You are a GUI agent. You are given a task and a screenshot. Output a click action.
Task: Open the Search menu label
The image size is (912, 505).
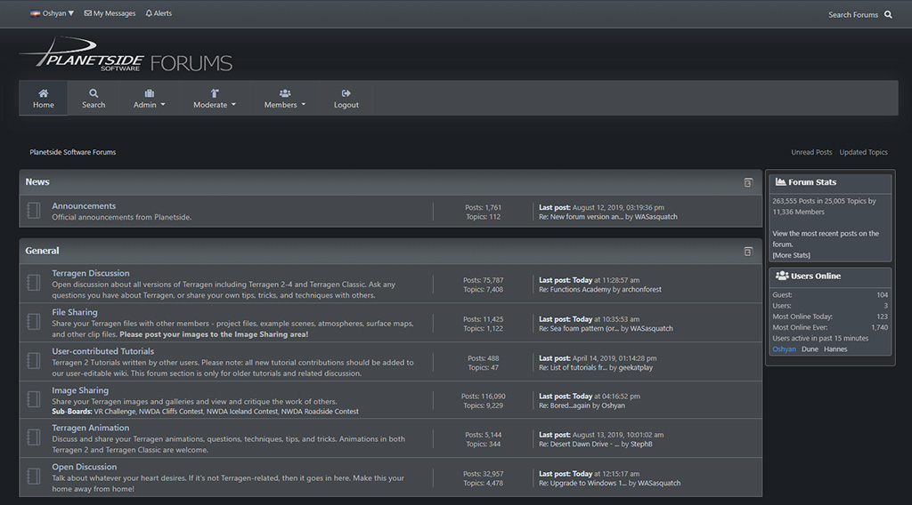[x=94, y=105]
